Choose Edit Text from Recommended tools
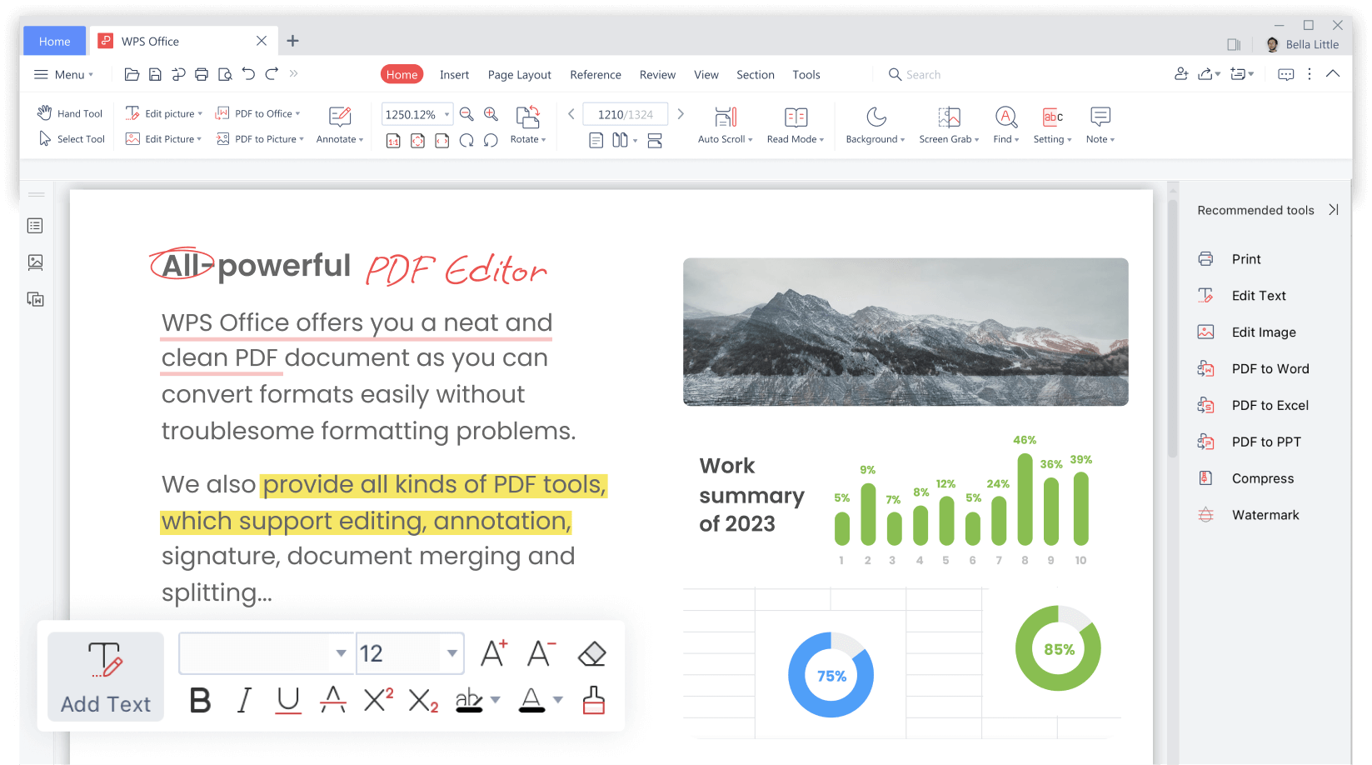1372x765 pixels. pyautogui.click(x=1260, y=295)
